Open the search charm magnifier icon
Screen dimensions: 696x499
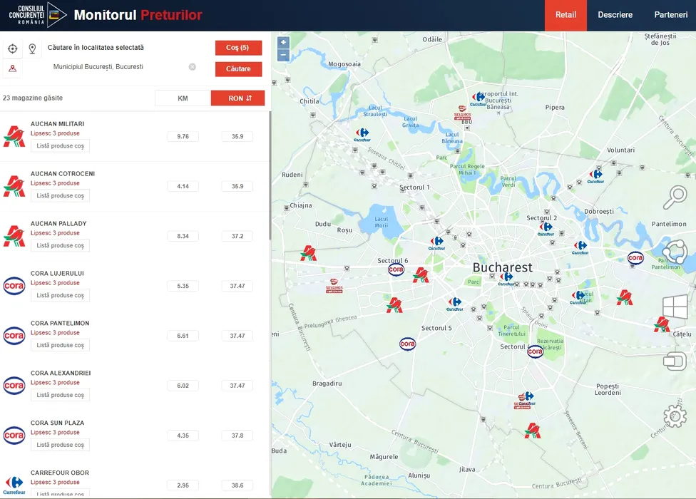tap(674, 198)
